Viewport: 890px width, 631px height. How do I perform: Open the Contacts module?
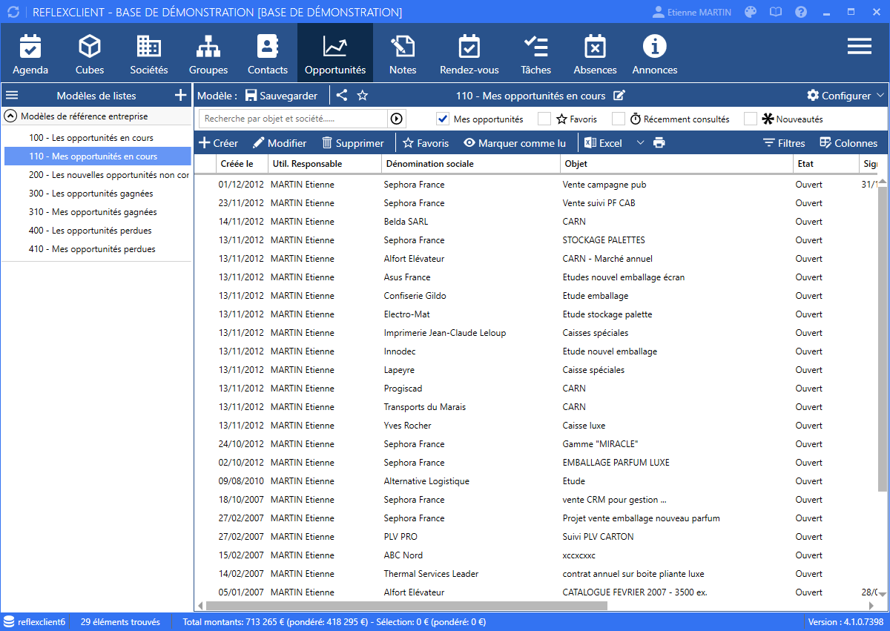coord(268,55)
